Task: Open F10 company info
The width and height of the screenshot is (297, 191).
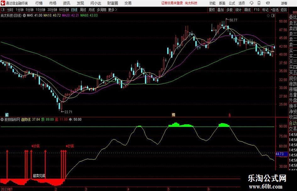Action: coord(256,10)
